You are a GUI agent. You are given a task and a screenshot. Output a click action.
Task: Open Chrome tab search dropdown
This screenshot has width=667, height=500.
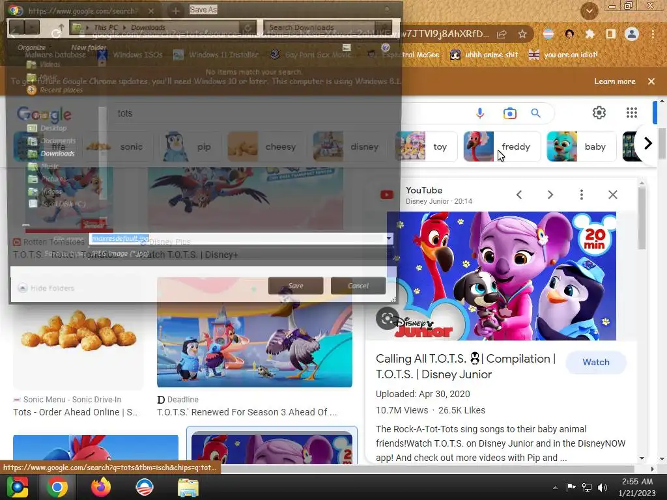coord(589,11)
